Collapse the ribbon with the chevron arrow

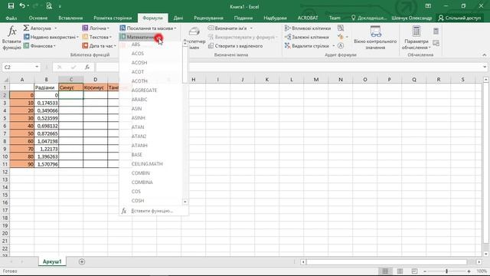pyautogui.click(x=485, y=54)
